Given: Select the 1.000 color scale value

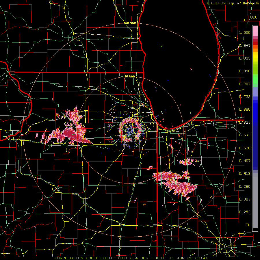Looking at the screenshot, I should click(245, 32).
